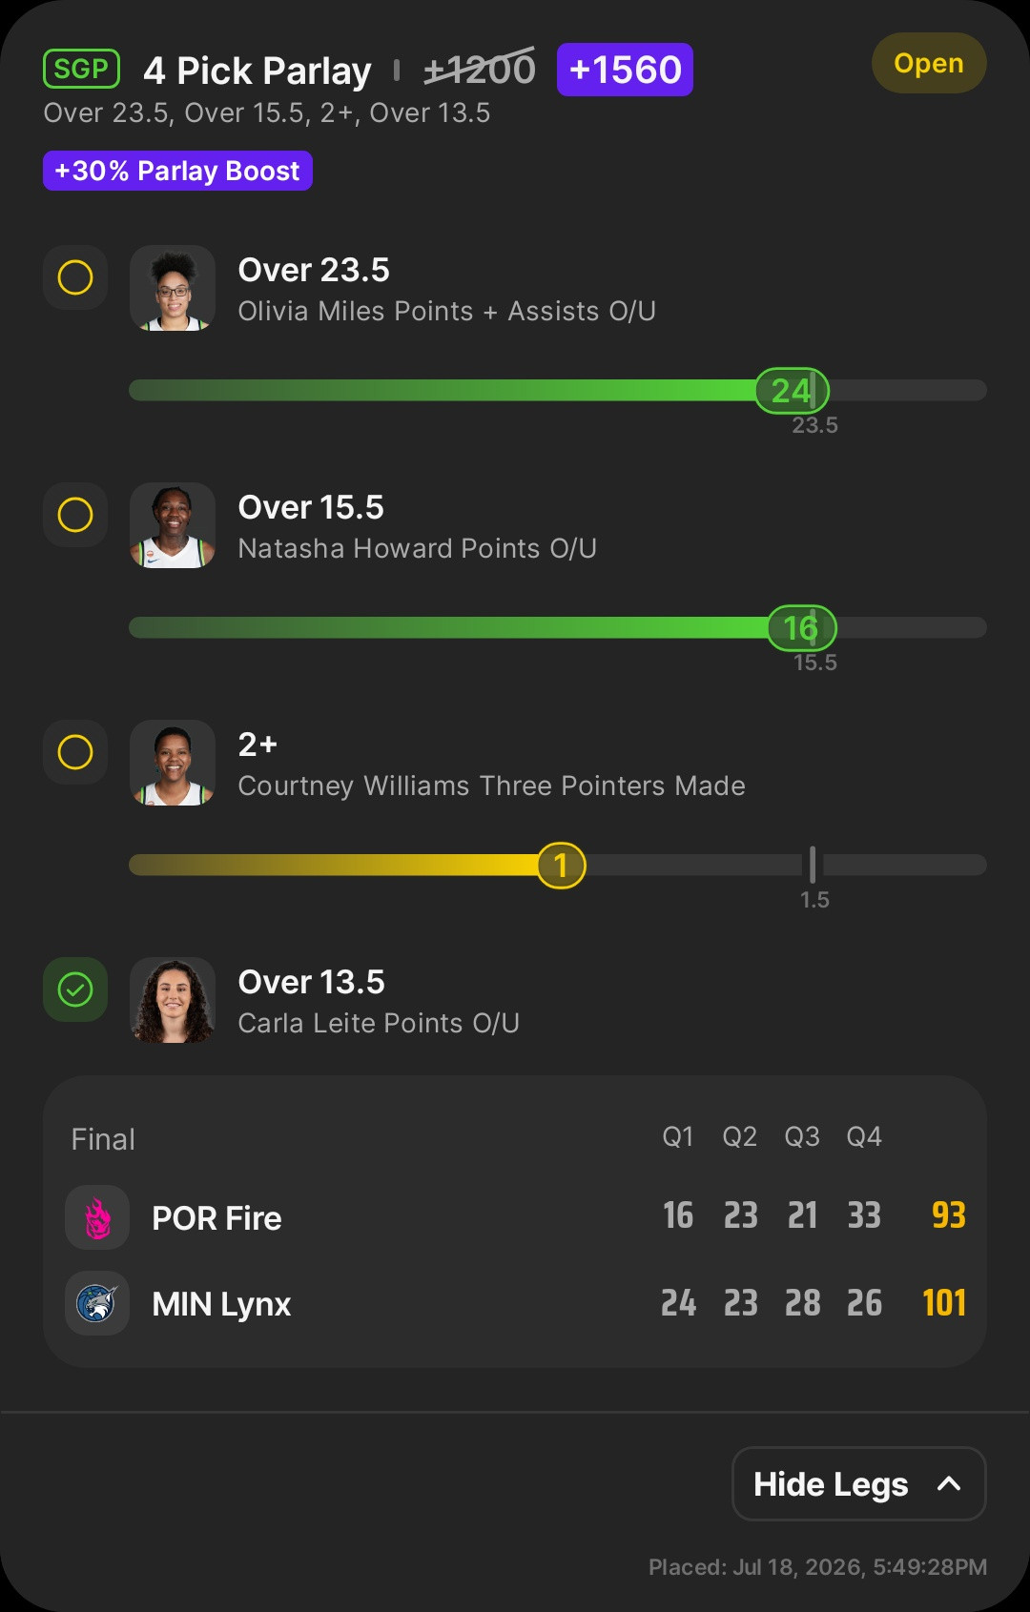This screenshot has width=1030, height=1612.
Task: Click the green checkmark on Carla Leite leg
Action: [75, 990]
